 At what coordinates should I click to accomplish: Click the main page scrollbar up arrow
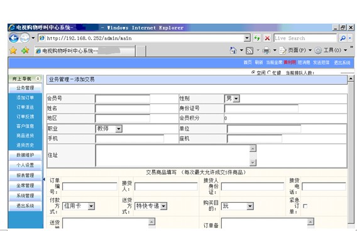coord(351,78)
